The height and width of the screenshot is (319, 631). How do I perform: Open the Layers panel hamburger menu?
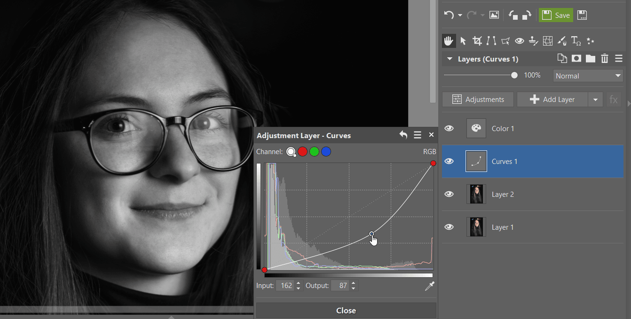tap(618, 59)
